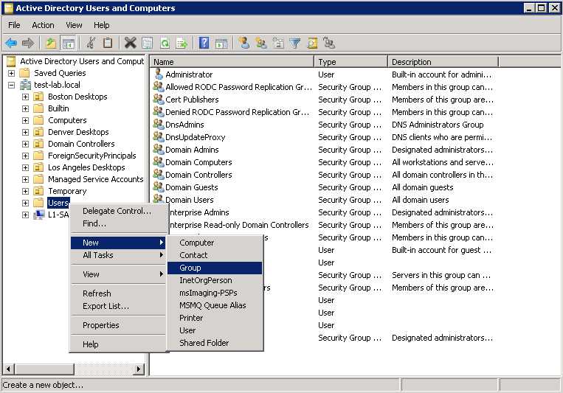Click the Export List toolbar icon
The width and height of the screenshot is (563, 393).
tap(182, 43)
